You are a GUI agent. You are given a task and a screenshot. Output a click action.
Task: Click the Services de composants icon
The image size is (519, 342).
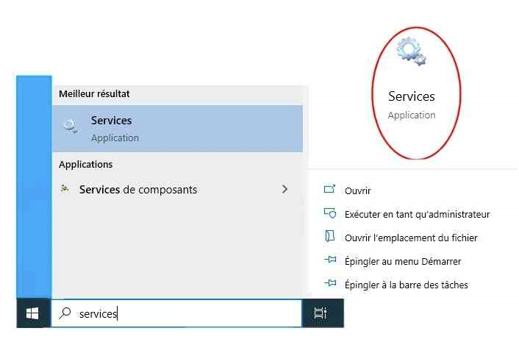(65, 189)
